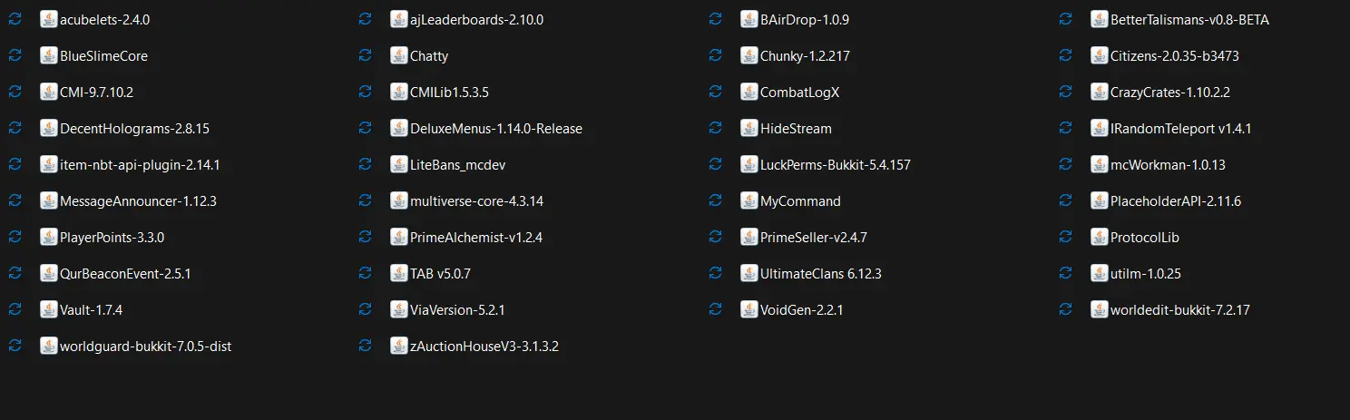1350x420 pixels.
Task: Click the sync icon next to utilm-1.0.25
Action: coord(1065,273)
